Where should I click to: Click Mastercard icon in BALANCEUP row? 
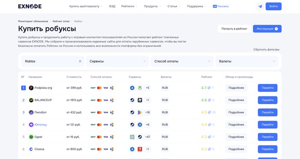tap(99, 100)
